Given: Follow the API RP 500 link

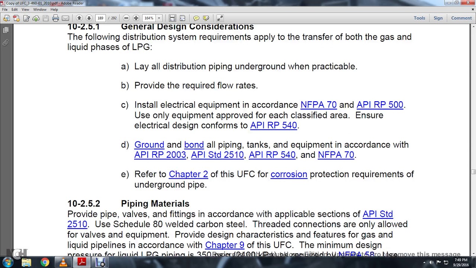Looking at the screenshot, I should pyautogui.click(x=380, y=105).
